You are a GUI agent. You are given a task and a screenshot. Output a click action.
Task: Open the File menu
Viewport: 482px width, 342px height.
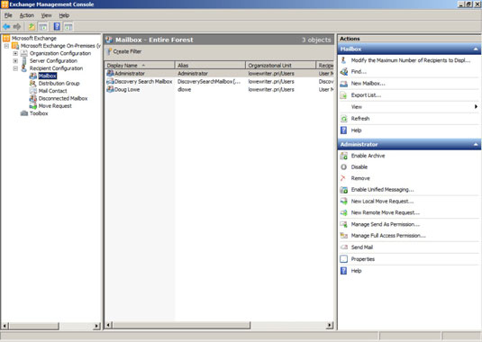[x=8, y=15]
